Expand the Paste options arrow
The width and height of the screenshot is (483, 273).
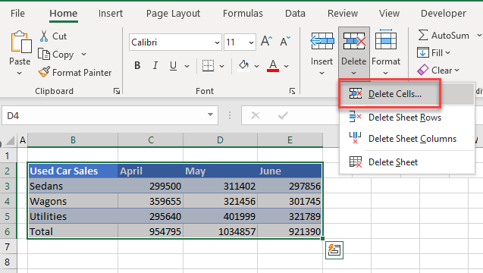[x=20, y=74]
